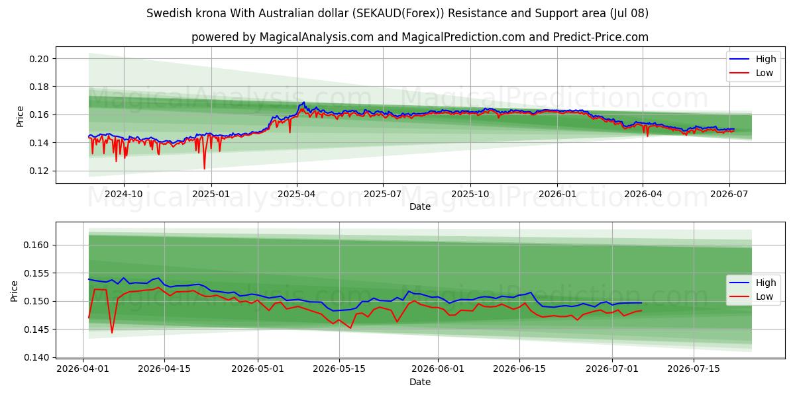Click the 2025-04 x-axis label
Screen dimensions: 795x397
pyautogui.click(x=297, y=194)
